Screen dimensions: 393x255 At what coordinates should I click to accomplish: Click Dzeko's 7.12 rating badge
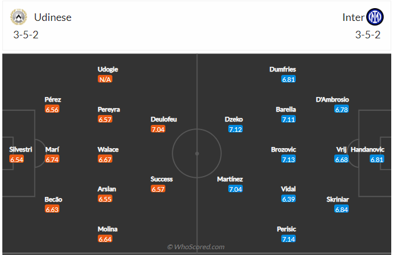(x=236, y=129)
